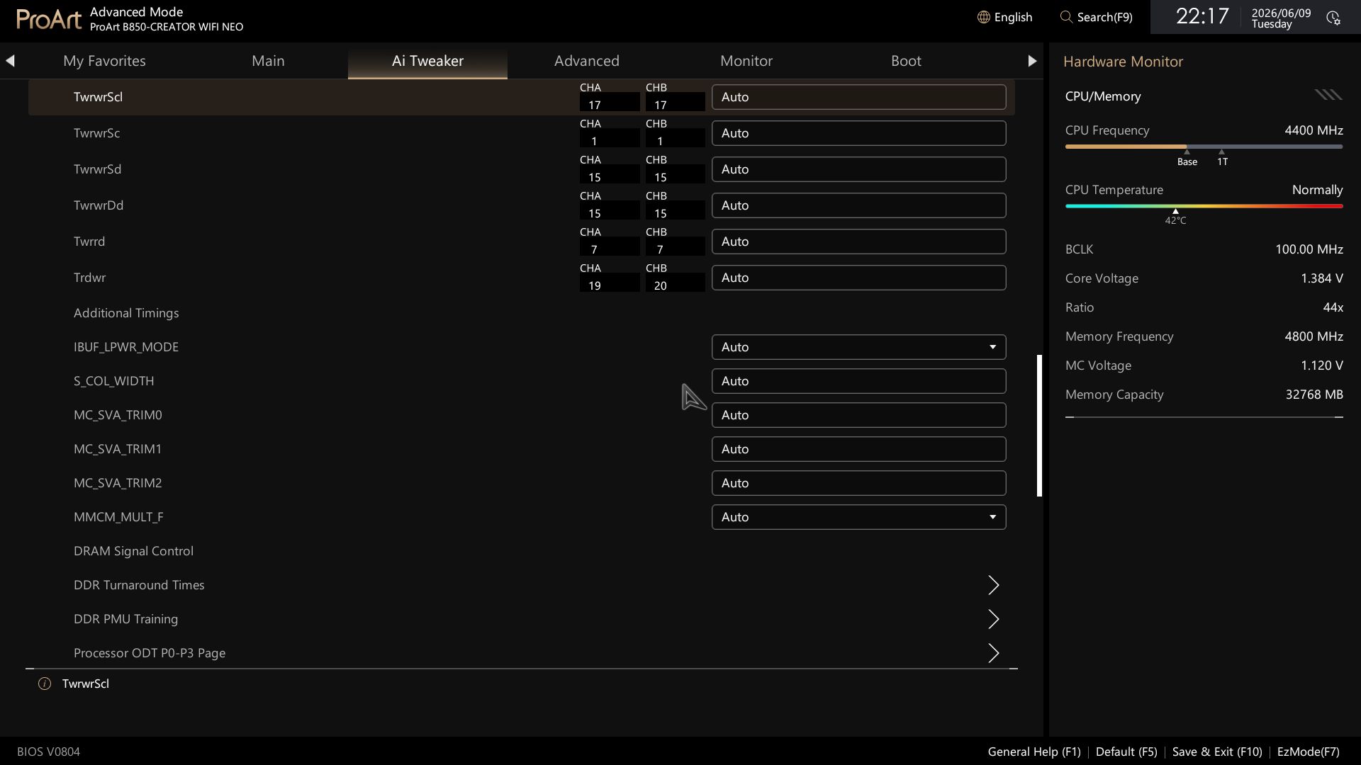
Task: Click the MMCM_MULT_F label
Action: click(x=118, y=517)
